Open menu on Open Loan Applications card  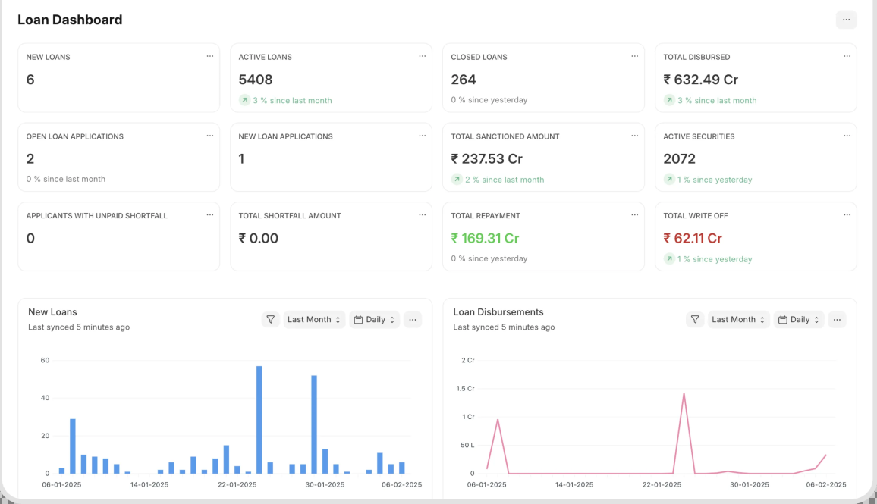[x=210, y=135]
